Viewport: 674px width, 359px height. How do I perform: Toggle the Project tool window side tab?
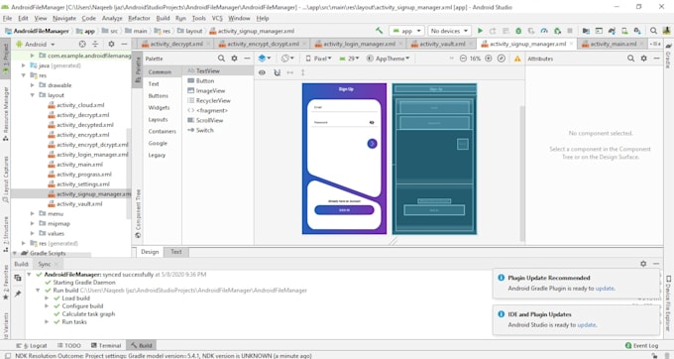6,60
